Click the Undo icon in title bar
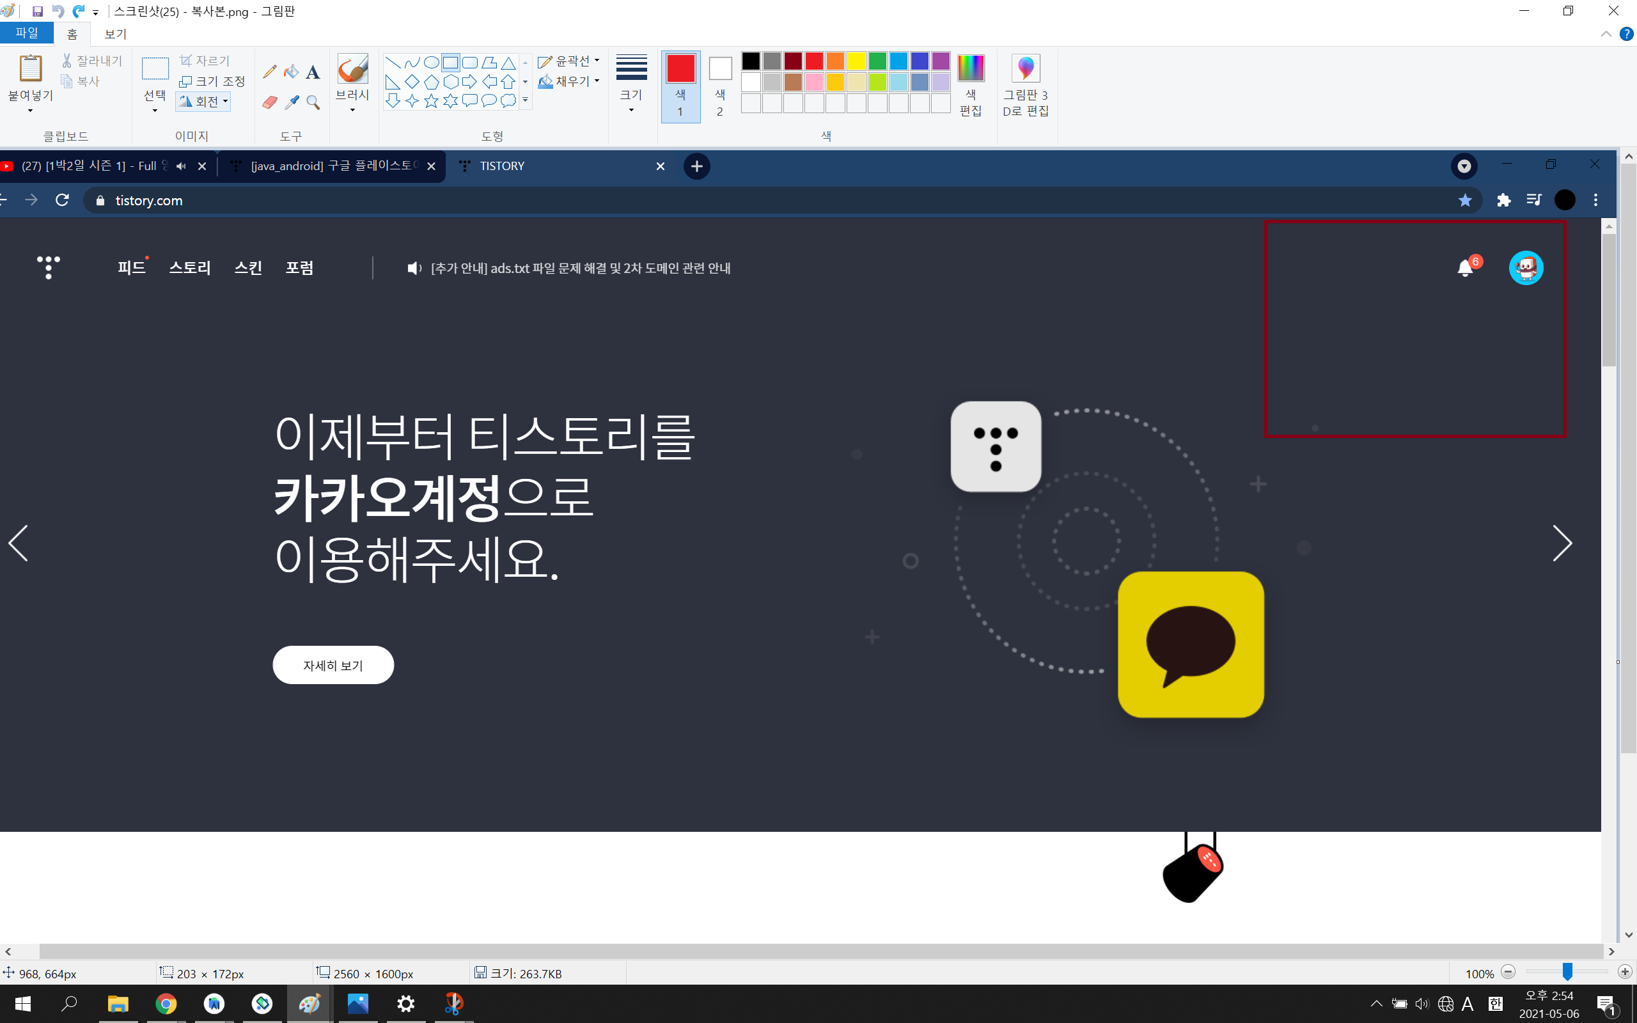Viewport: 1637px width, 1023px height. click(58, 12)
